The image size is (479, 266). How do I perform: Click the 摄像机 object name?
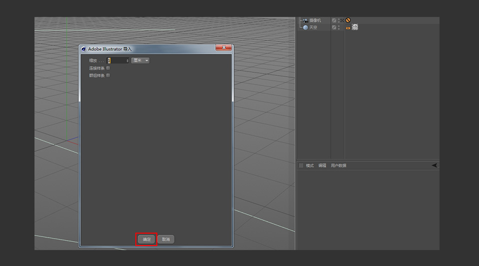click(315, 20)
